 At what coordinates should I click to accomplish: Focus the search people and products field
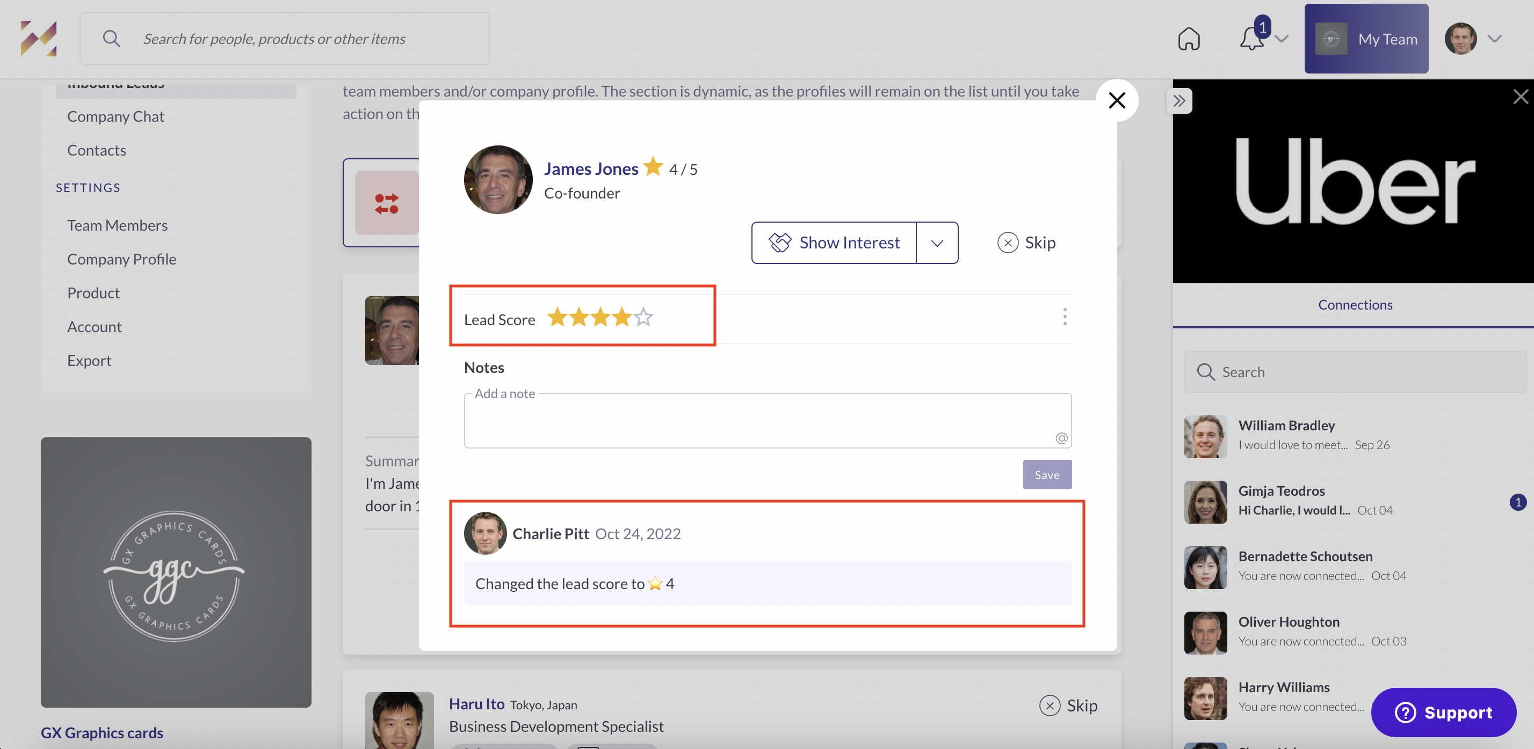285,39
